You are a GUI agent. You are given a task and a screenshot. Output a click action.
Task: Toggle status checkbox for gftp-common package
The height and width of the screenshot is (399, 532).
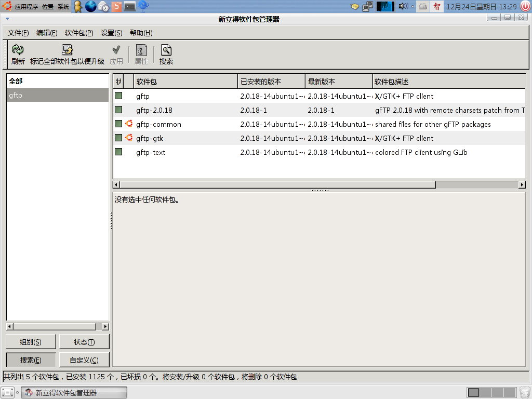click(118, 124)
